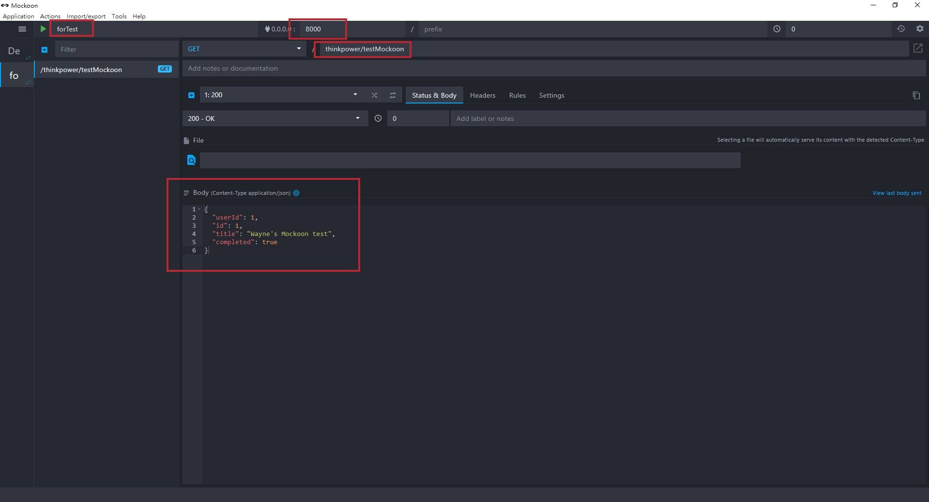Image resolution: width=929 pixels, height=502 pixels.
Task: Switch to Rules tab
Action: pos(517,95)
